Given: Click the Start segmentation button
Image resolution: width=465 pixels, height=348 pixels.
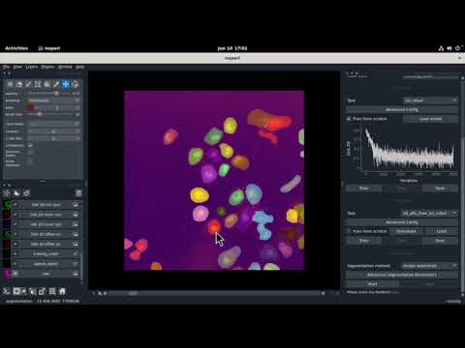Looking at the screenshot, I should pyautogui.click(x=372, y=284).
